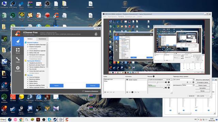Click Запустить трансляцию button in OBS

202,80
